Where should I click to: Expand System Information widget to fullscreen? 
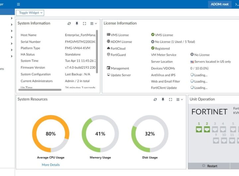pyautogui.click(x=84, y=24)
